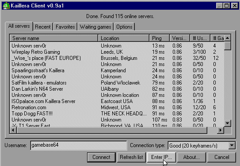This screenshot has width=240, height=166.
Task: Click the vertical scrollbar down arrow
Action: coord(228,123)
